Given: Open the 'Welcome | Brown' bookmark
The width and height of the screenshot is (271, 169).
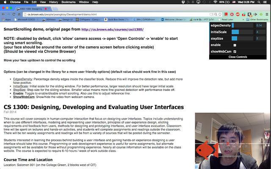Looking at the screenshot, I should click(x=174, y=19).
